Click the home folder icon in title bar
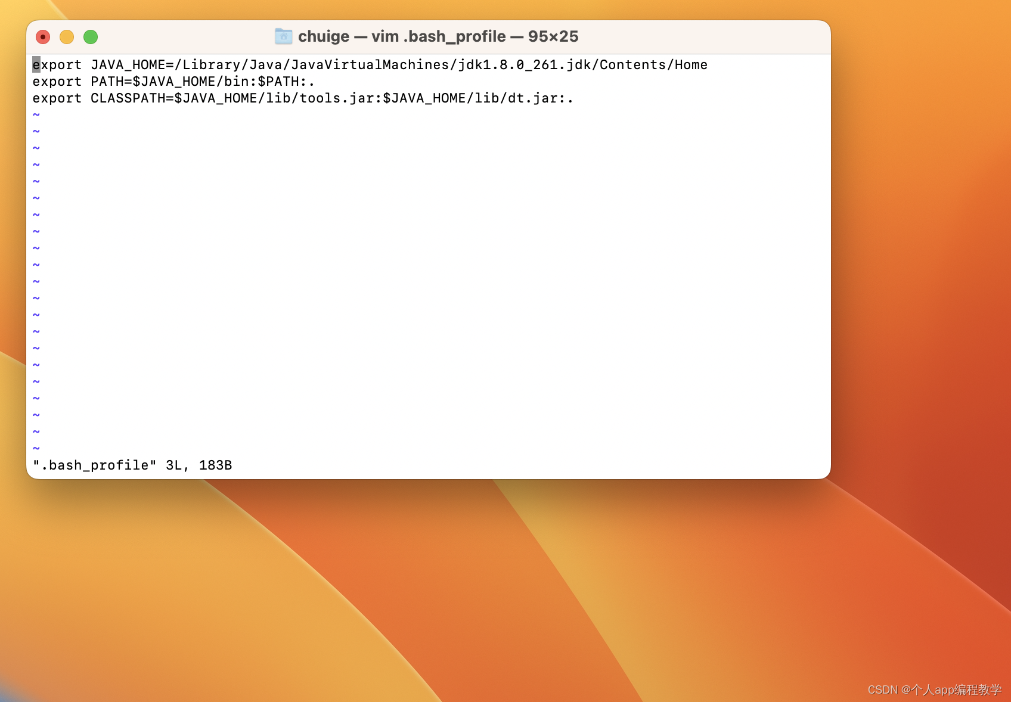 tap(284, 36)
